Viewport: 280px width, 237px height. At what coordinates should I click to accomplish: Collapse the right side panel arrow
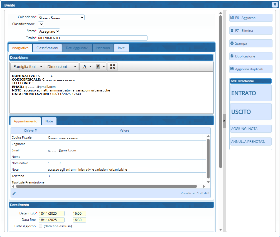coord(224,121)
